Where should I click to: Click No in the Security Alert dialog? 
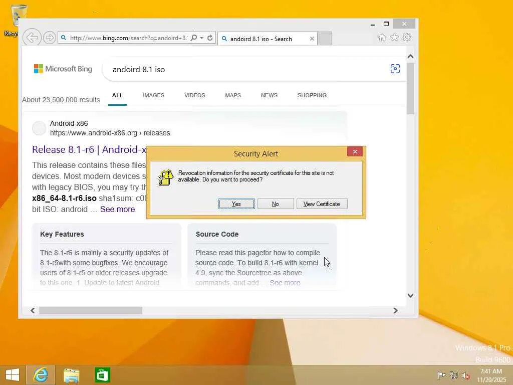coord(276,204)
